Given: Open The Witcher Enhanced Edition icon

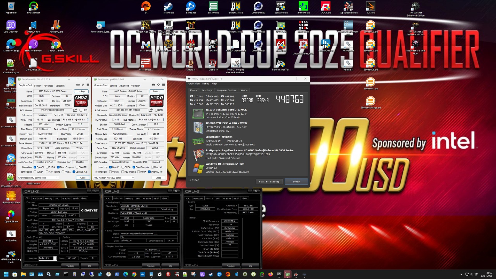Looking at the screenshot, I should [x=415, y=9].
